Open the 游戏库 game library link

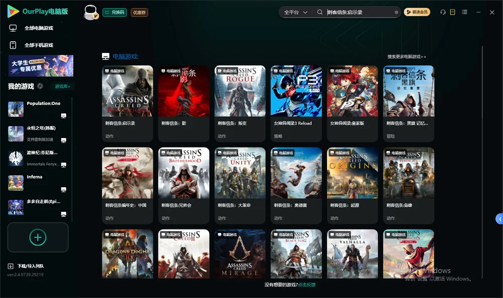(x=62, y=87)
